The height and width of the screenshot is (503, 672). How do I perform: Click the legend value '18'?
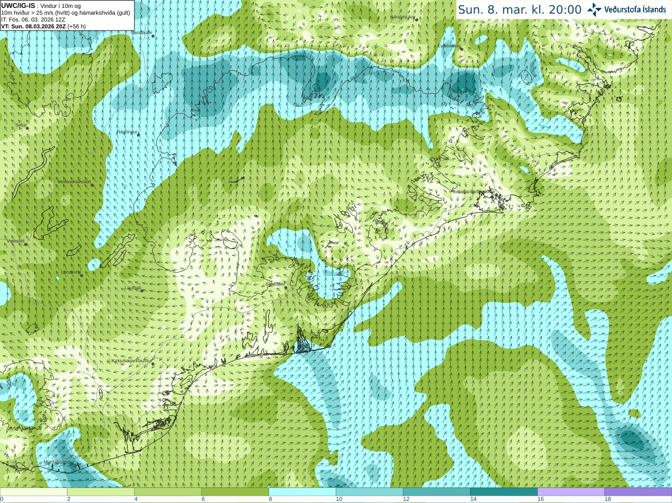tap(608, 499)
